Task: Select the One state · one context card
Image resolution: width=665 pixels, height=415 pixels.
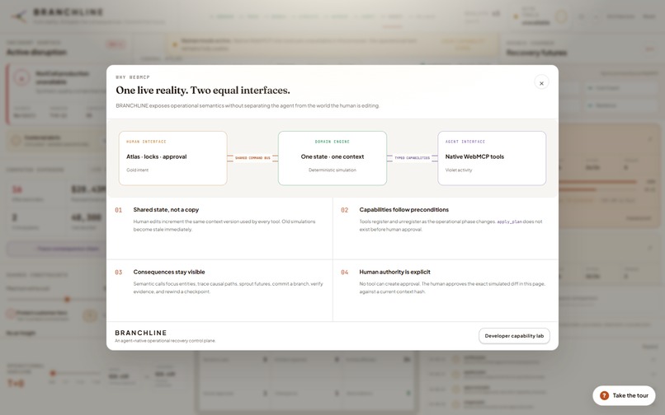Action: click(x=332, y=158)
